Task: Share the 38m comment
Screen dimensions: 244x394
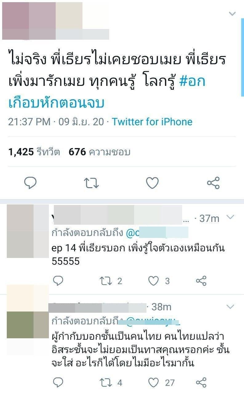Action: point(201,383)
